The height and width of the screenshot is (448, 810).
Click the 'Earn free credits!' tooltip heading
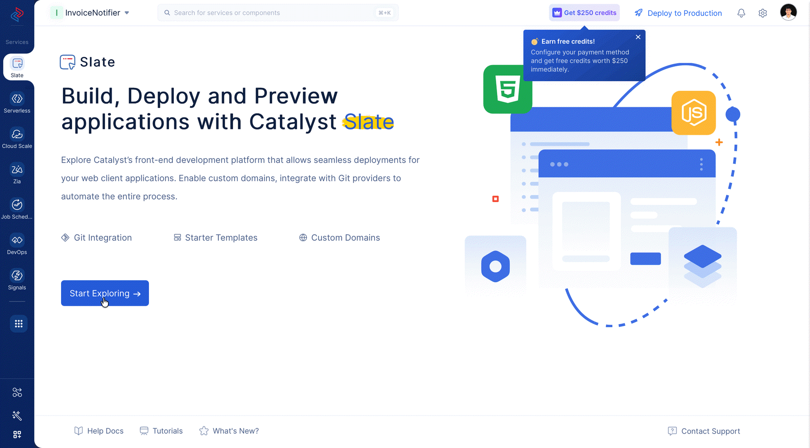(568, 42)
